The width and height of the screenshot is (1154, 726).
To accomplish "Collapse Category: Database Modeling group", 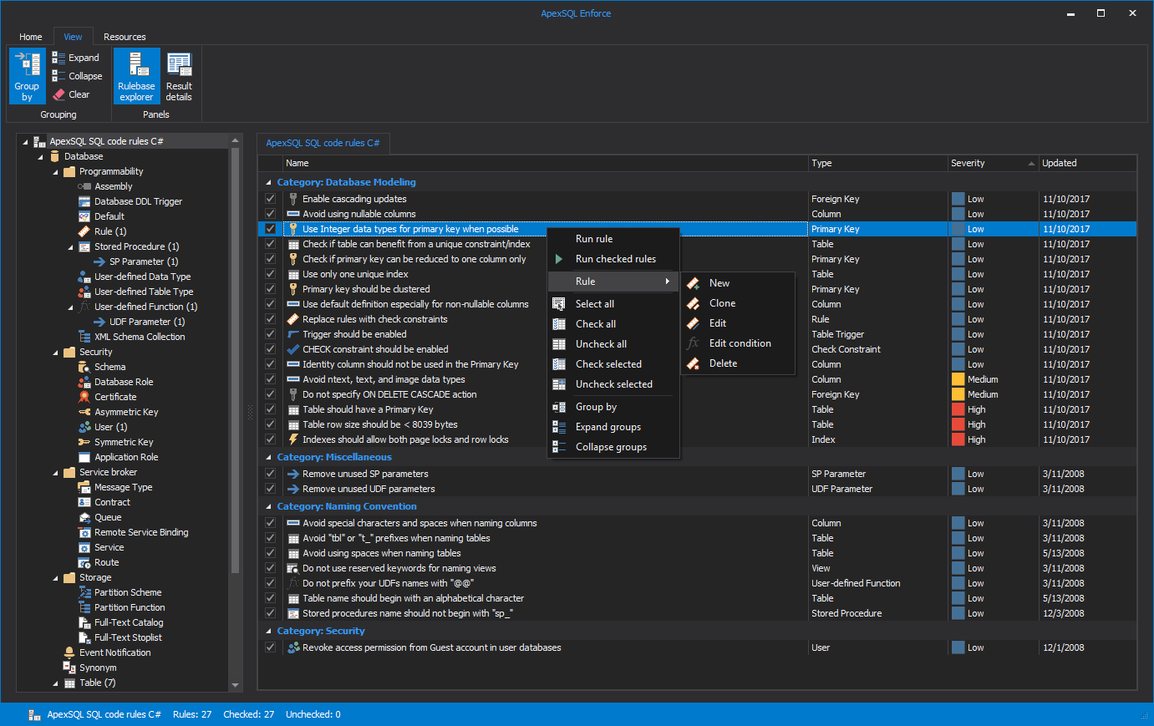I will click(269, 182).
